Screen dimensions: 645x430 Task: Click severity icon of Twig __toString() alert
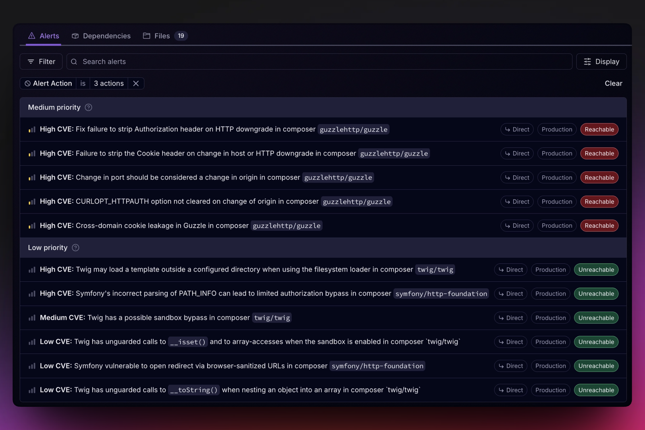click(x=32, y=390)
